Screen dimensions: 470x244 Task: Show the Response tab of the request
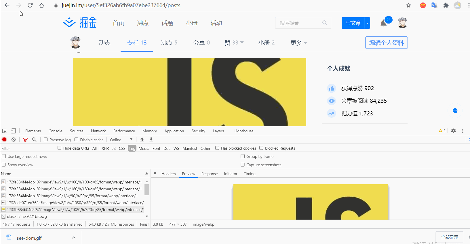point(210,174)
